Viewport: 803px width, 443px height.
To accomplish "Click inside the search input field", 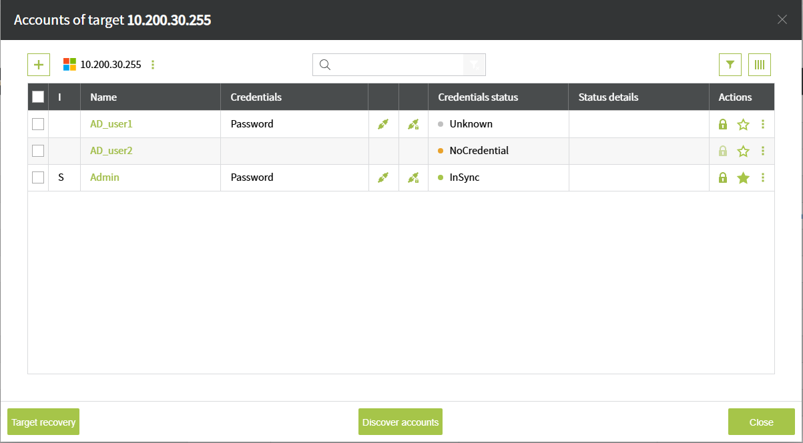I will [397, 65].
